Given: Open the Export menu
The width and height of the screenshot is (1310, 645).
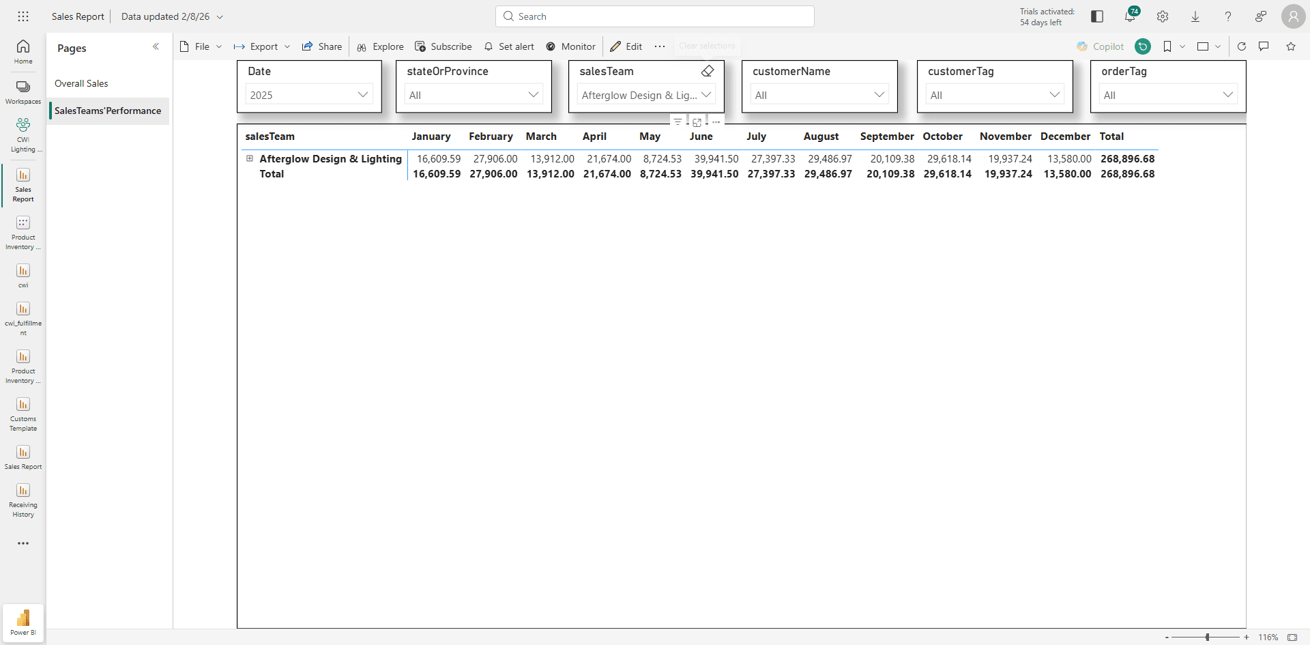Looking at the screenshot, I should click(x=262, y=46).
